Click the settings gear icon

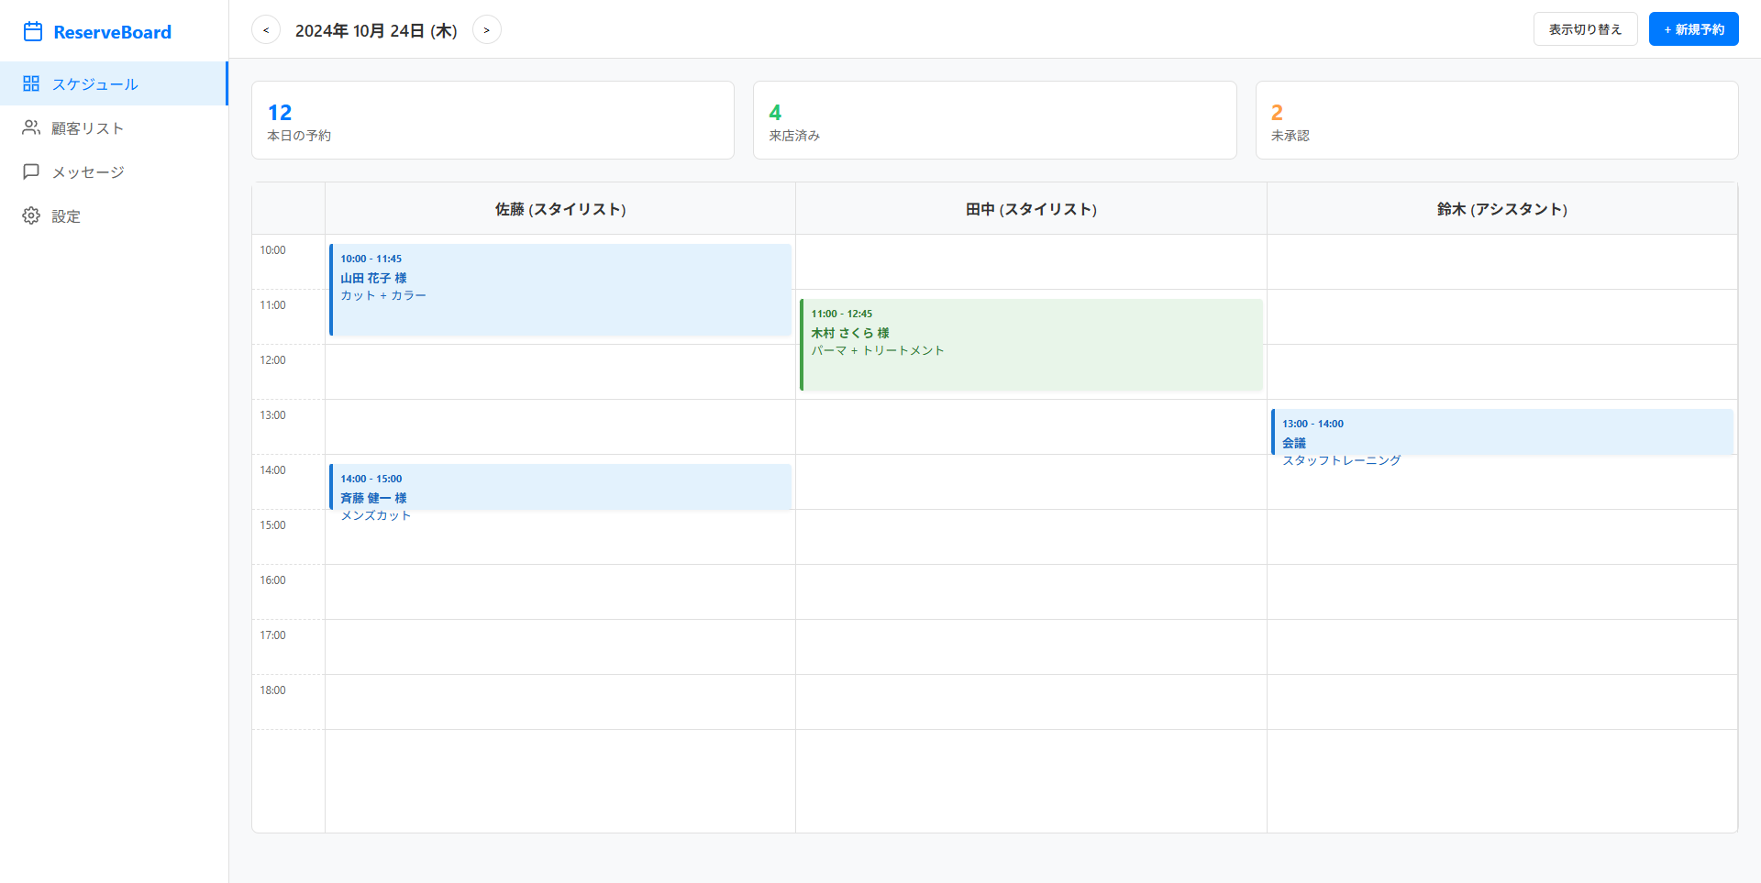click(x=31, y=215)
